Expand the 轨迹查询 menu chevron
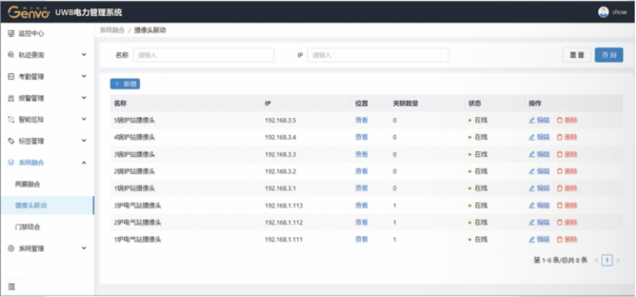 pyautogui.click(x=84, y=55)
